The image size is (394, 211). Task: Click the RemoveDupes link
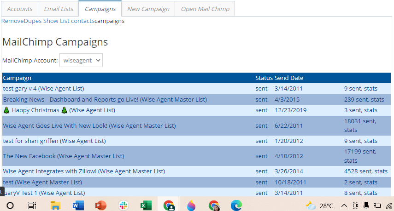click(x=22, y=21)
